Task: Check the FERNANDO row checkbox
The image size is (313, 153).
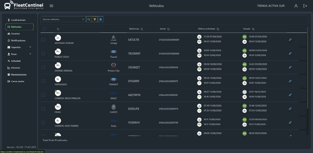Action: click(43, 81)
